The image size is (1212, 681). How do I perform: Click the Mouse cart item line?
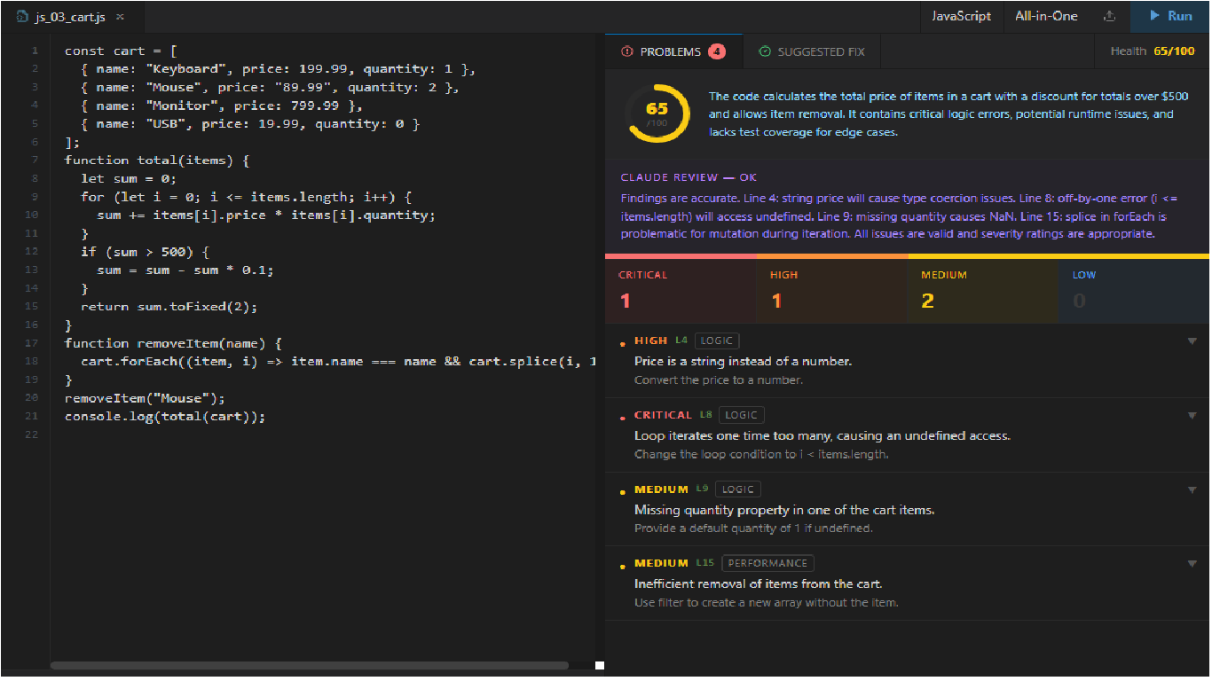[x=271, y=88]
